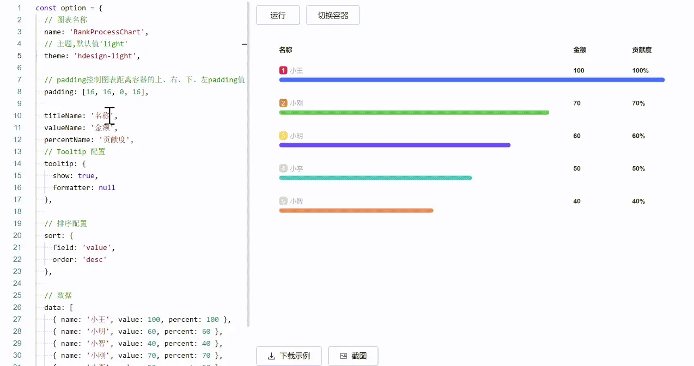Click the gray rank badge 4 next to 小李
694x366 pixels.
[282, 168]
